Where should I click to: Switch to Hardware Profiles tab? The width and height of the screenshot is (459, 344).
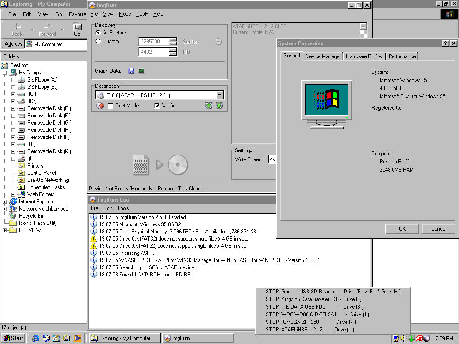[x=364, y=56]
